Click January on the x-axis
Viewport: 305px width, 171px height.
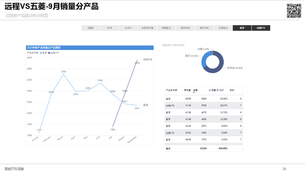(35, 139)
